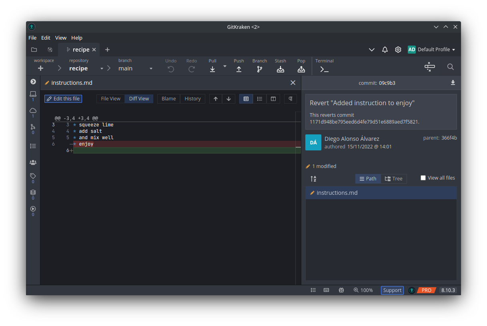Open Help menu
This screenshot has height=326, width=487.
pyautogui.click(x=77, y=38)
